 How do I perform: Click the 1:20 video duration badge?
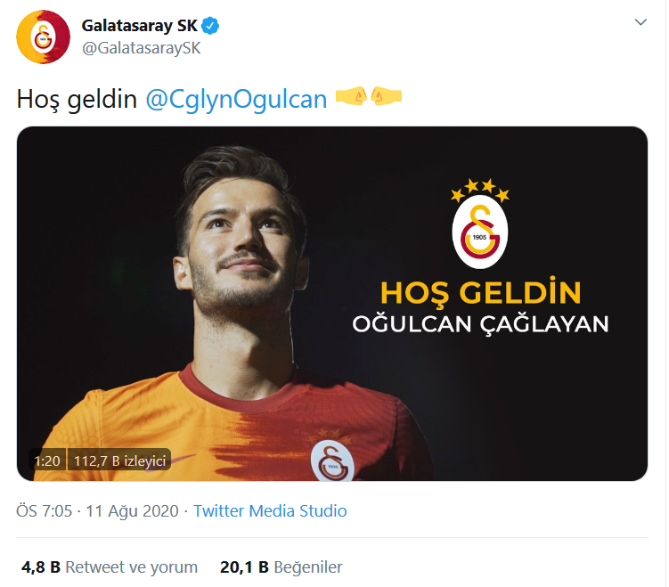tap(47, 461)
